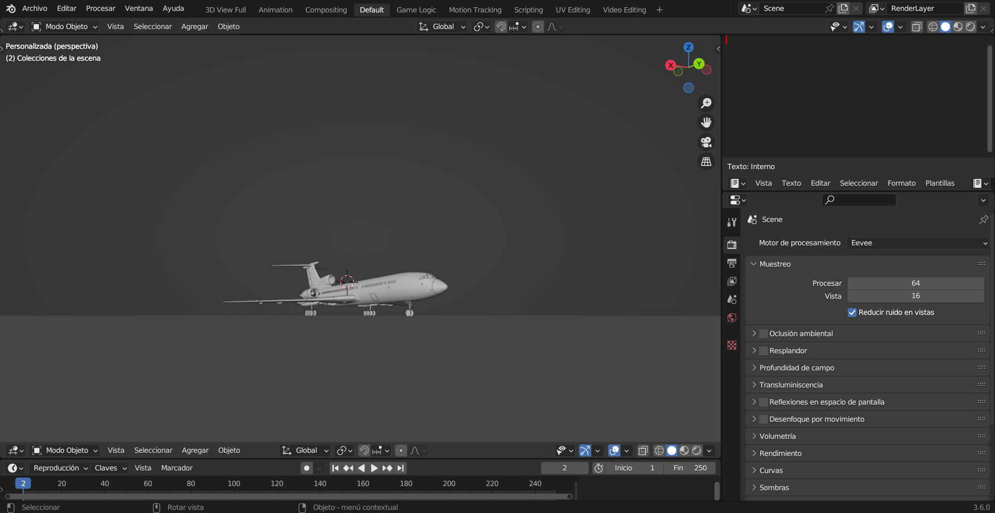Open the Render properties tab icon
Image resolution: width=995 pixels, height=513 pixels.
[732, 244]
